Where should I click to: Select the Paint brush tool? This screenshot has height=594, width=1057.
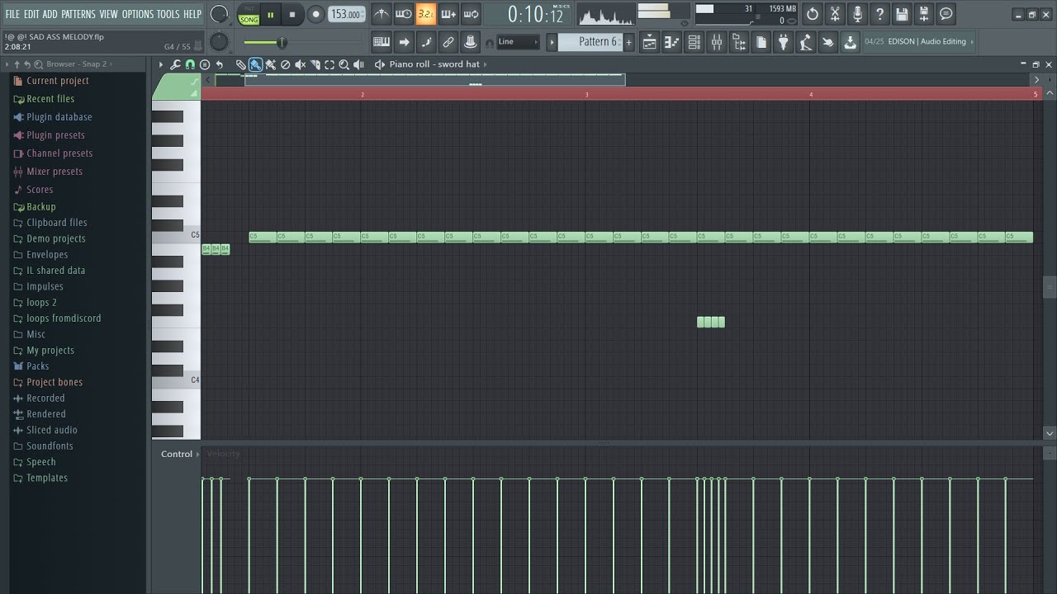coord(256,64)
